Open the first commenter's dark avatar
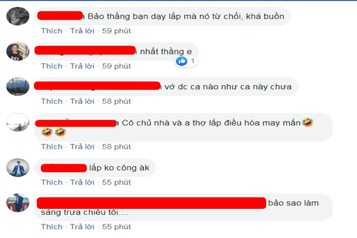The height and width of the screenshot is (238, 357). click(18, 16)
